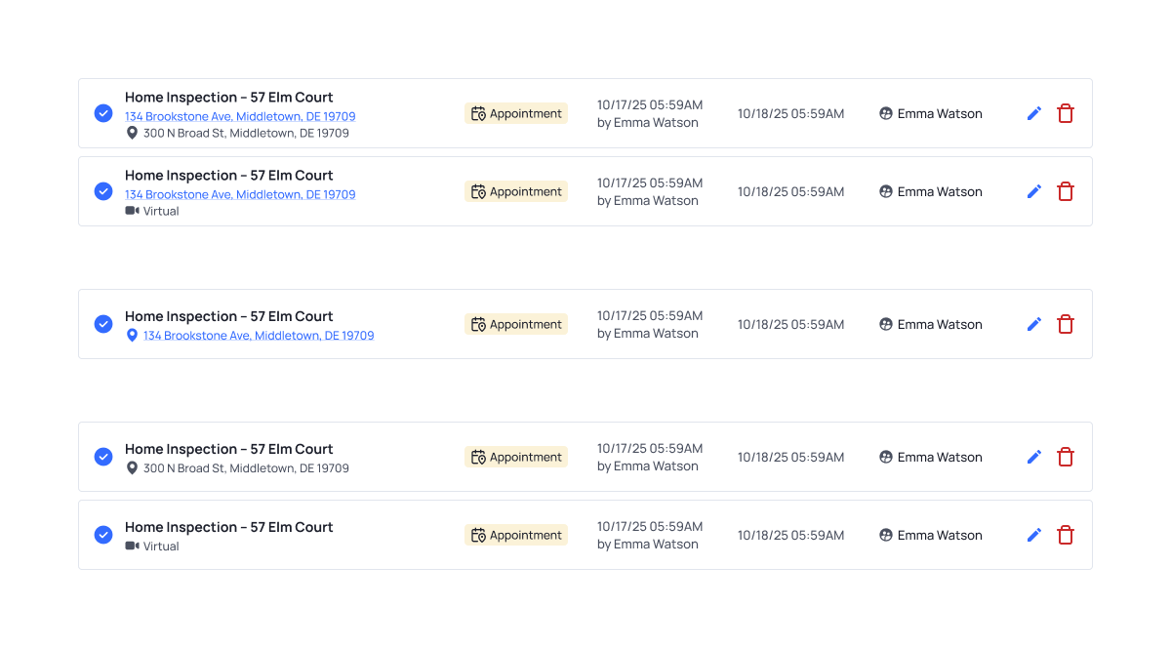This screenshot has width=1171, height=648.
Task: Open 134 Brookstone Ave link above Virtual label
Action: click(x=240, y=194)
